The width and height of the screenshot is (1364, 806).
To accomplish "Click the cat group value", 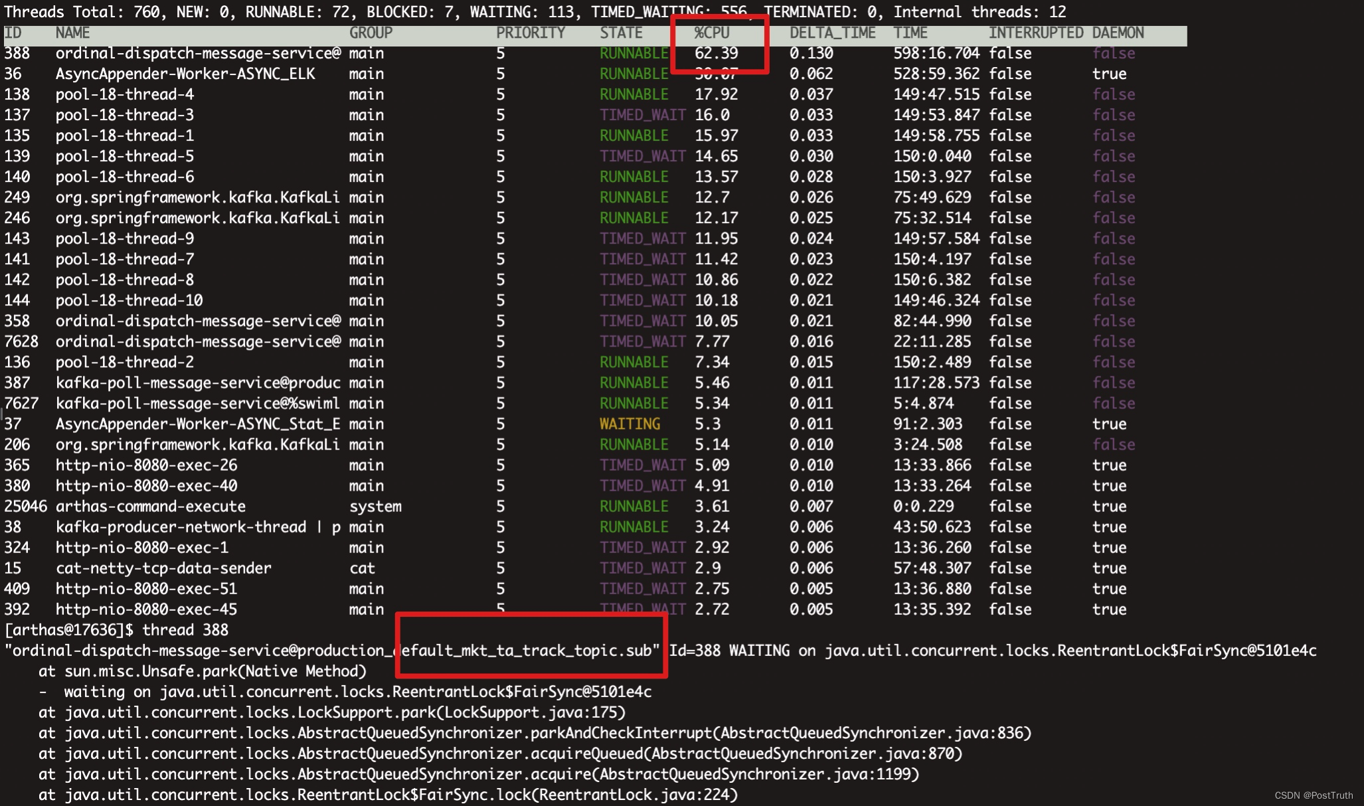I will coord(362,568).
